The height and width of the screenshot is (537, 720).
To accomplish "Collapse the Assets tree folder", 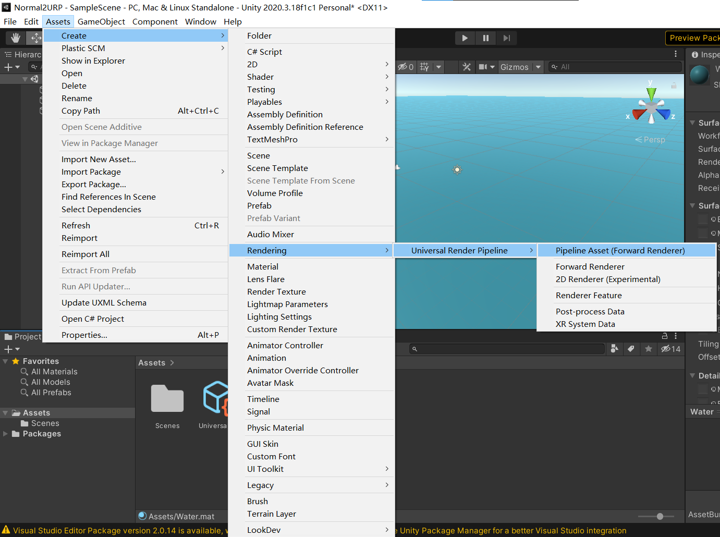I will 5,413.
